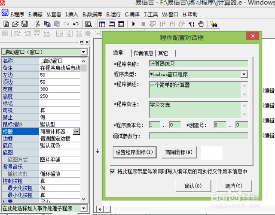Click the Find (magnifier) toolbar icon
This screenshot has width=275, height=215.
click(88, 24)
